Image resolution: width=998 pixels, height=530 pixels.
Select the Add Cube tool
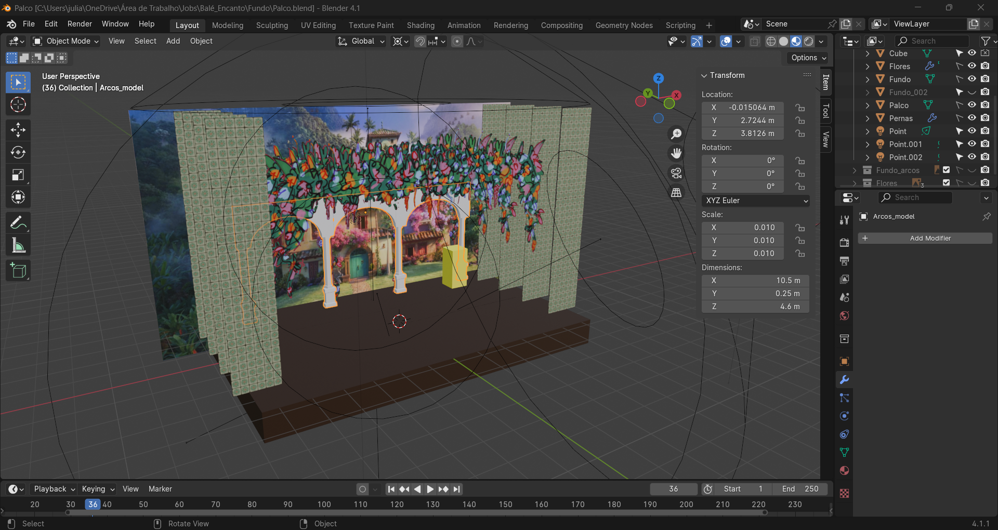18,271
